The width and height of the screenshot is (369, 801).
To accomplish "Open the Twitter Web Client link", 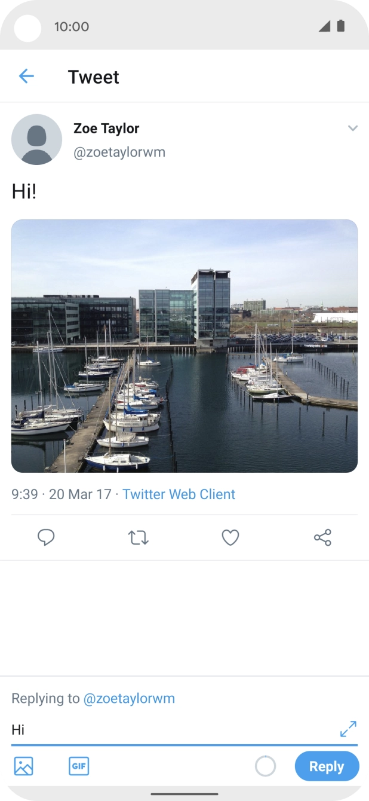I will point(179,494).
